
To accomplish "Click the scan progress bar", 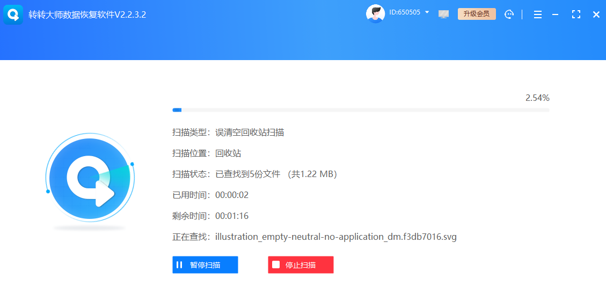I will pyautogui.click(x=361, y=110).
